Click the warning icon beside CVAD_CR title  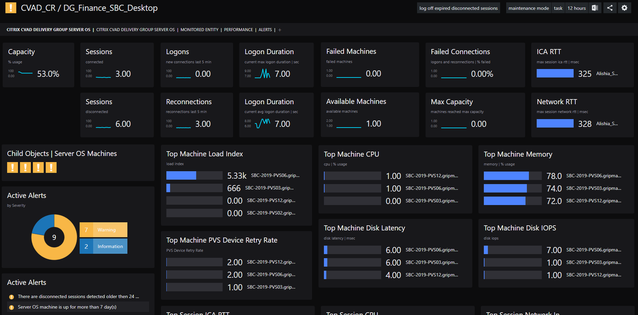(x=11, y=8)
